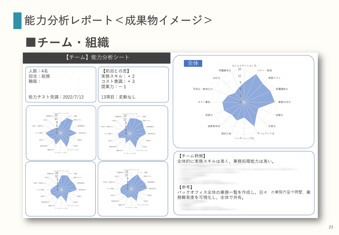Click the slide page number 23
Viewport: 339px width, 235px height.
click(x=331, y=227)
